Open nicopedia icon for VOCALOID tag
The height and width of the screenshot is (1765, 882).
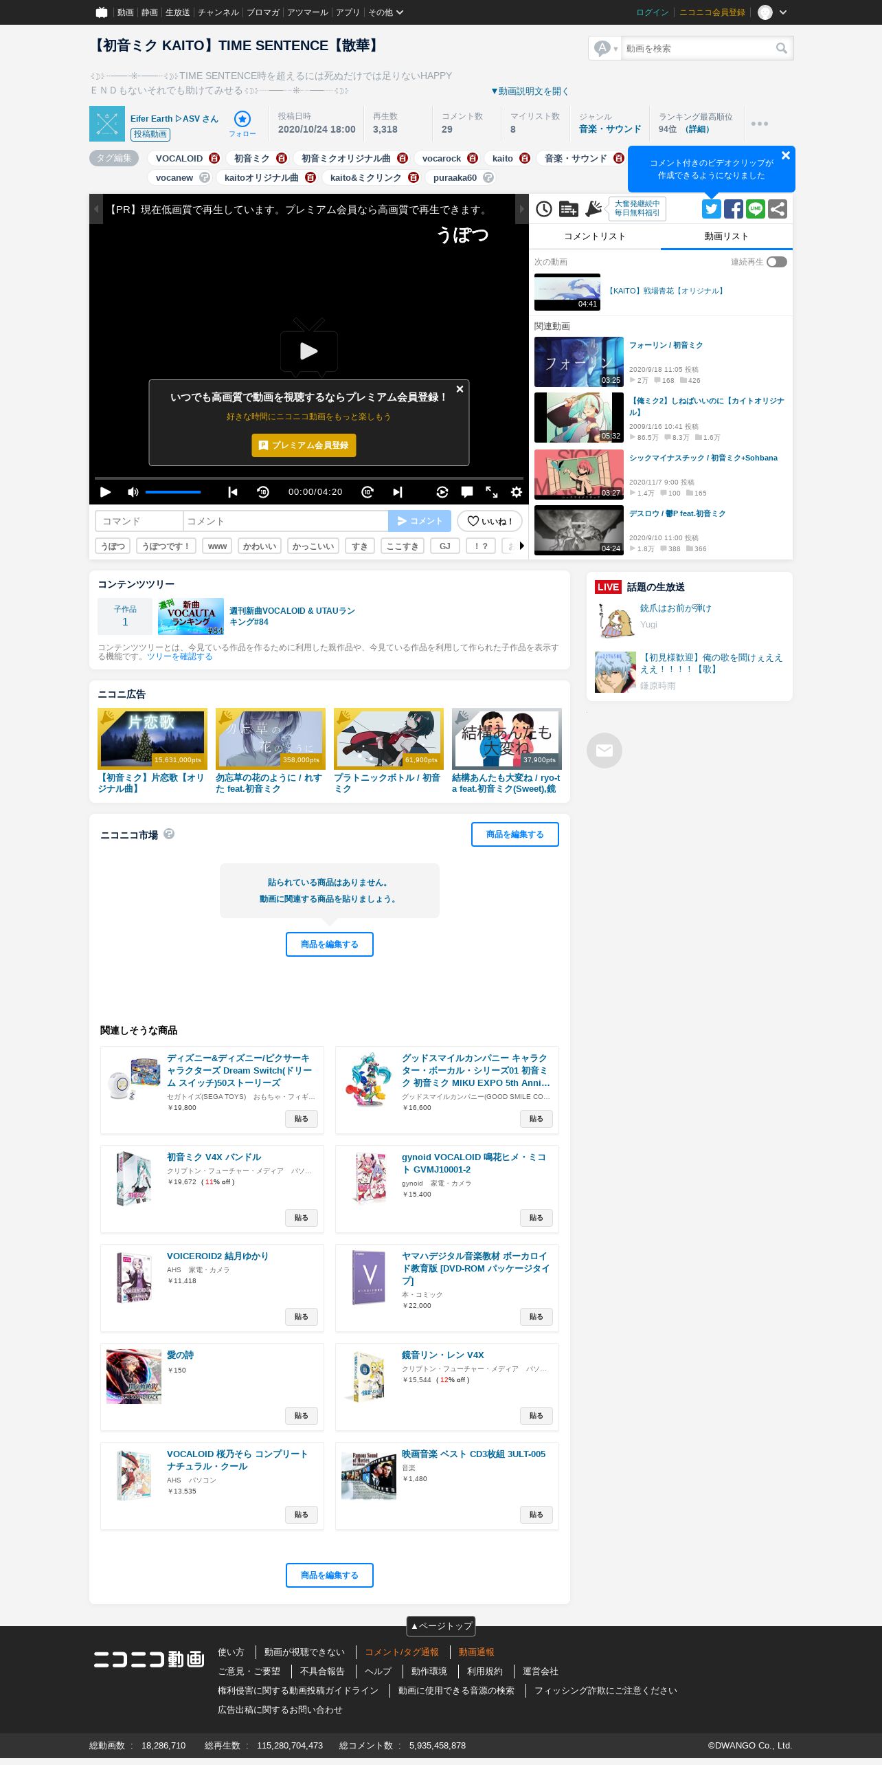(214, 158)
